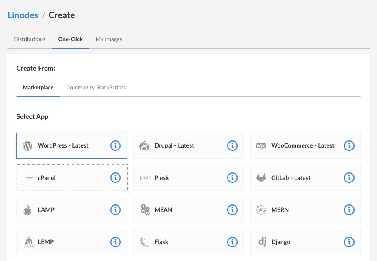Open MERN app info icon
377x261 pixels.
click(x=349, y=210)
